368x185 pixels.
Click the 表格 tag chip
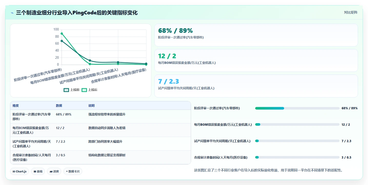point(38,171)
